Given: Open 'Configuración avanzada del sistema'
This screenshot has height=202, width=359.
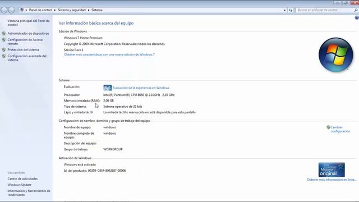Looking at the screenshot, I should tap(27, 58).
